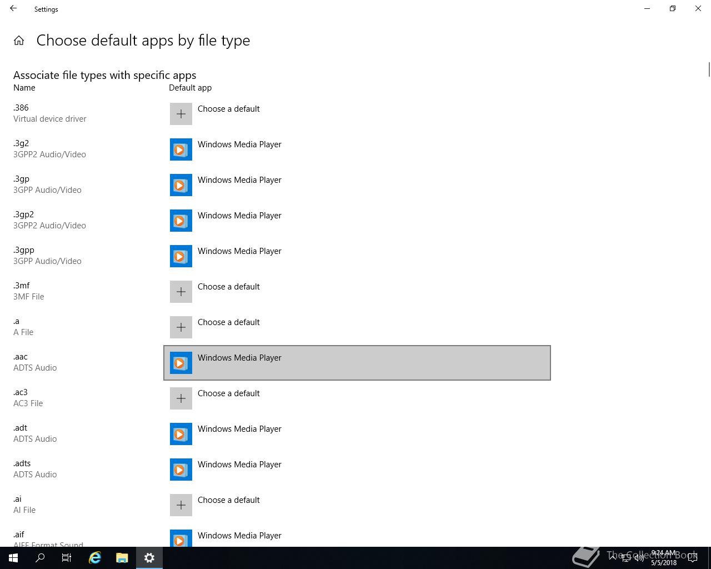Click Windows Media Player icon for .3g2

pyautogui.click(x=181, y=149)
